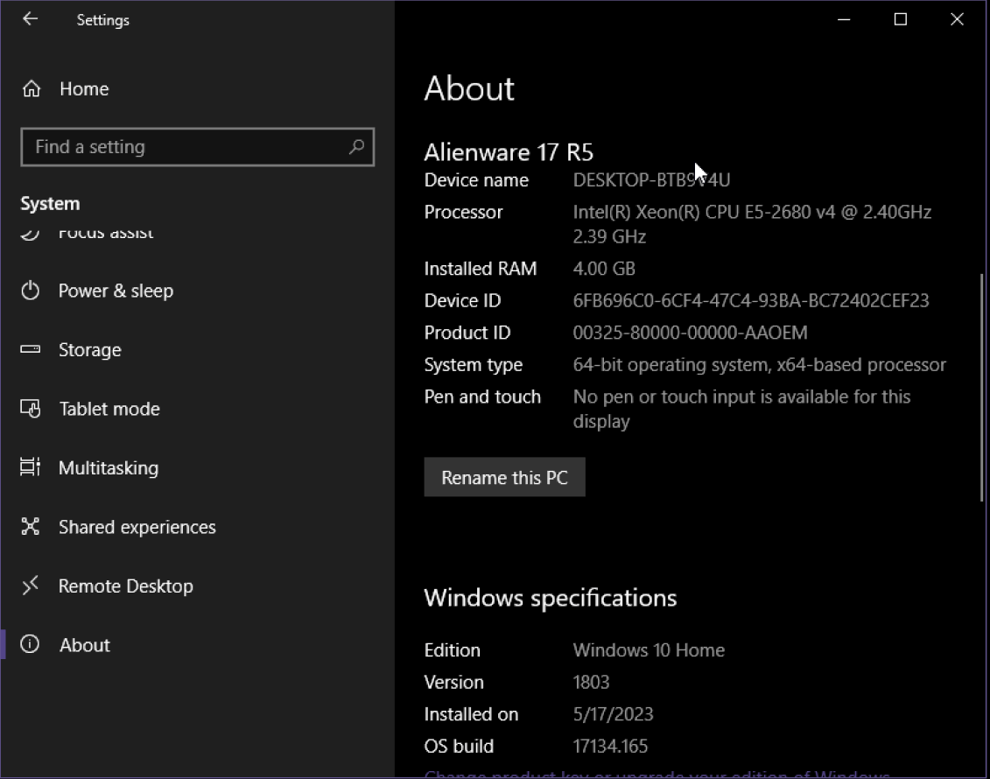990x779 pixels.
Task: Click the System section heading in sidebar
Action: (x=50, y=204)
